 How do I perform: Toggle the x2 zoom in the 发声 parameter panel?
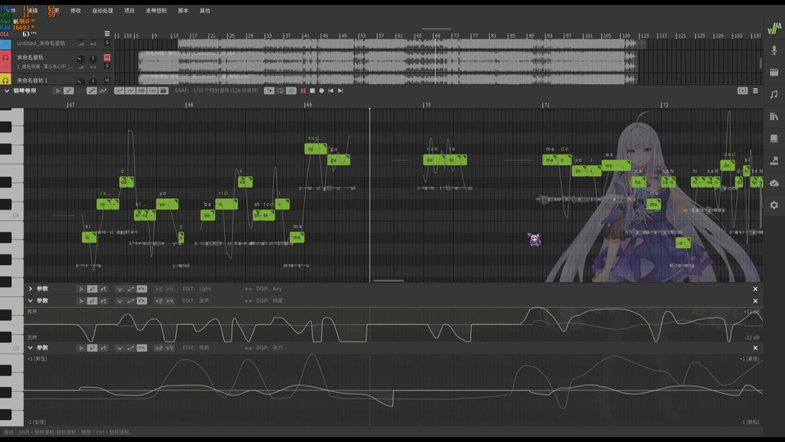point(159,300)
